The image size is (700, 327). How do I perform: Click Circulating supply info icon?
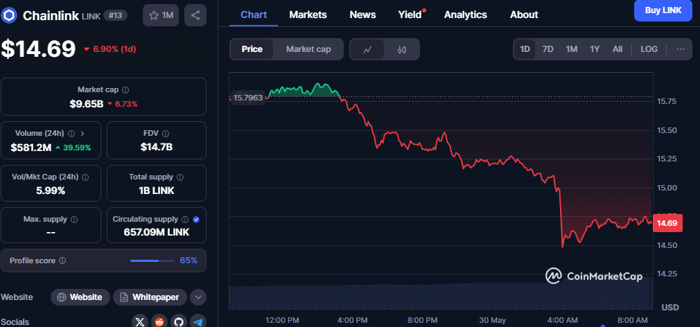pos(186,219)
